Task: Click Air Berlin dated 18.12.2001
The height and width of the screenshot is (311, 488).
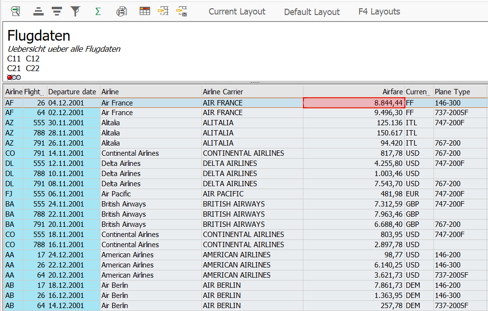Action: point(151,285)
